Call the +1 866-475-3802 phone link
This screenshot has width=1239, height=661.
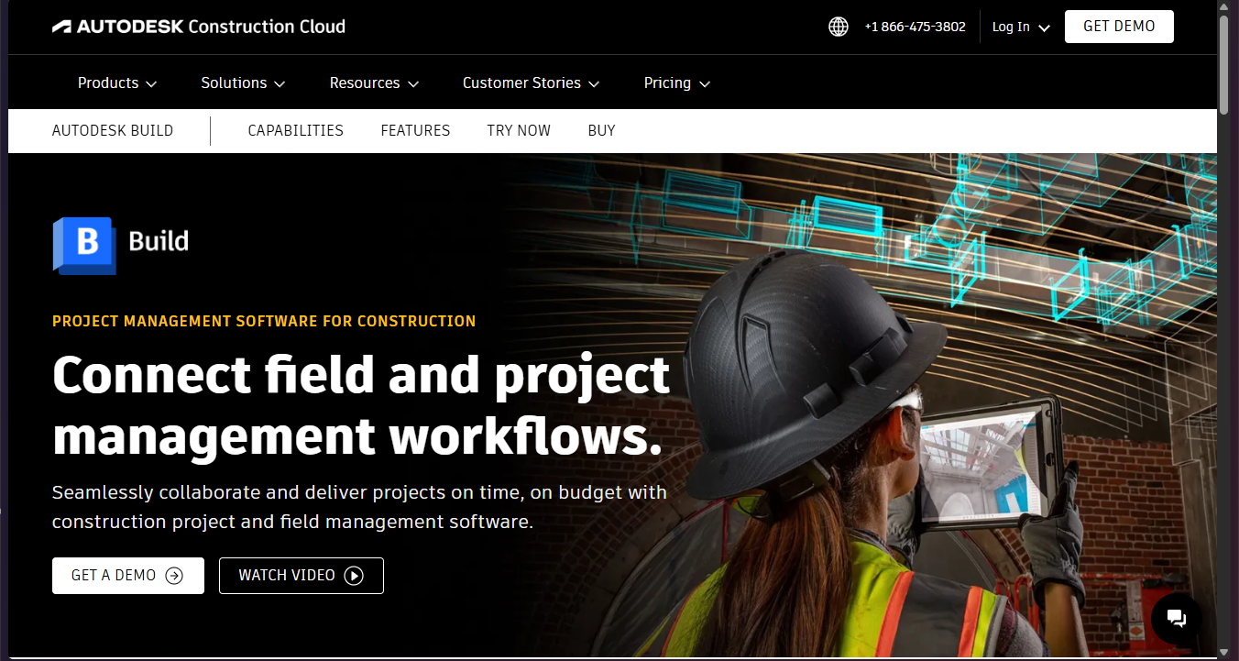pos(915,27)
